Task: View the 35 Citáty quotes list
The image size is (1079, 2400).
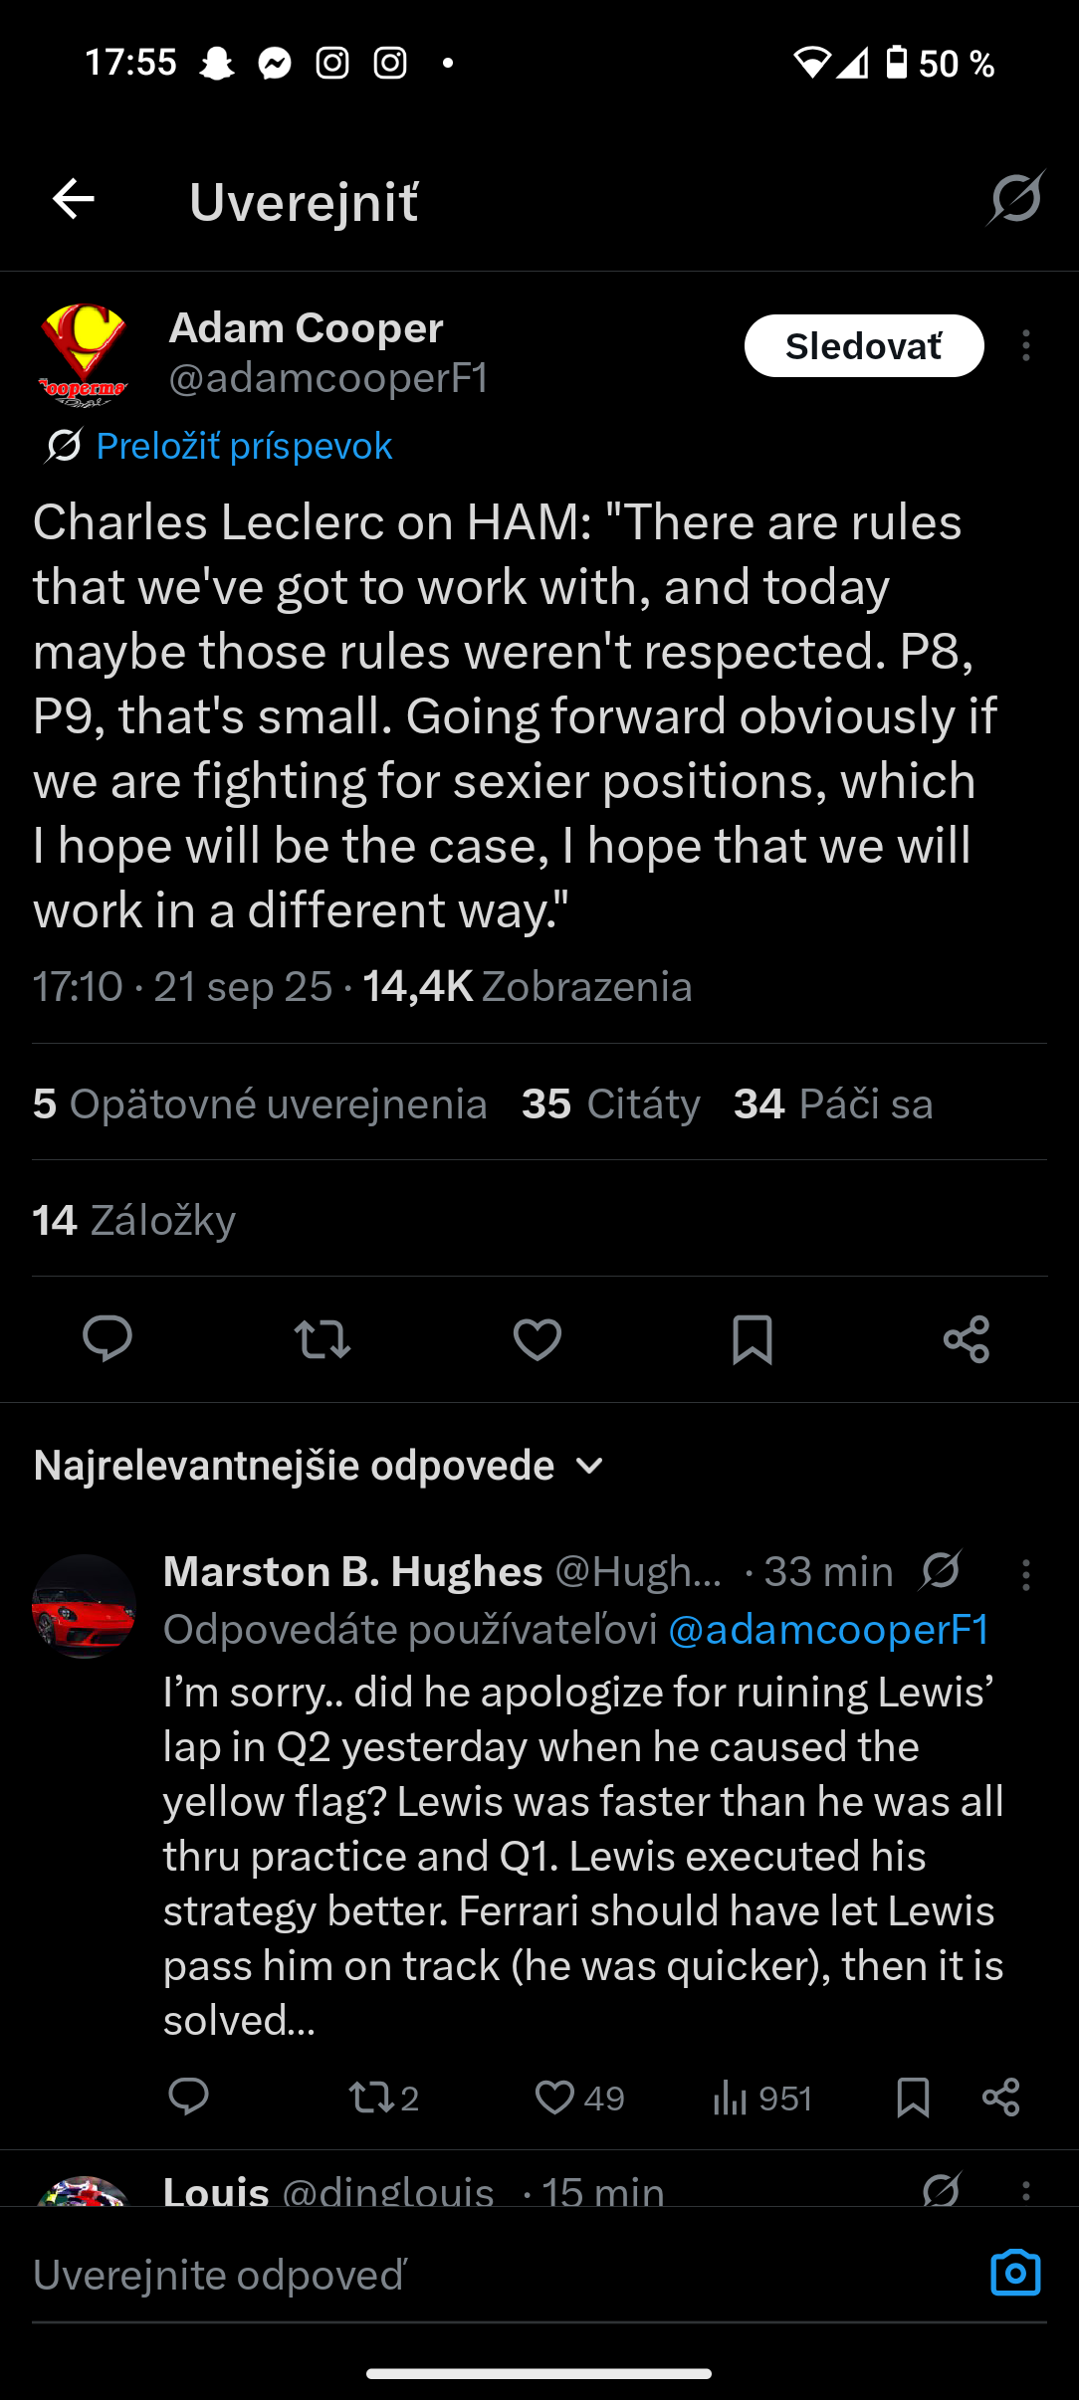Action: pyautogui.click(x=610, y=1103)
